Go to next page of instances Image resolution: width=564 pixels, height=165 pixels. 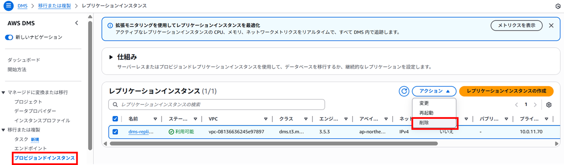point(535,105)
